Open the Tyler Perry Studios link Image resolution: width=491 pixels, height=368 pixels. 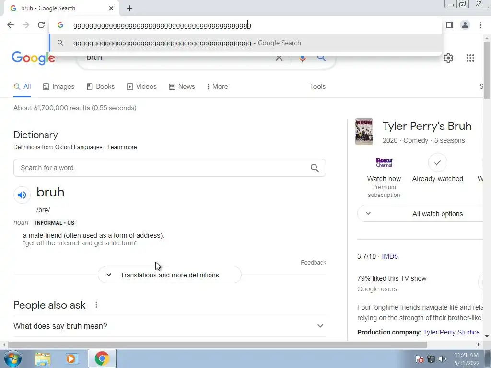click(451, 333)
